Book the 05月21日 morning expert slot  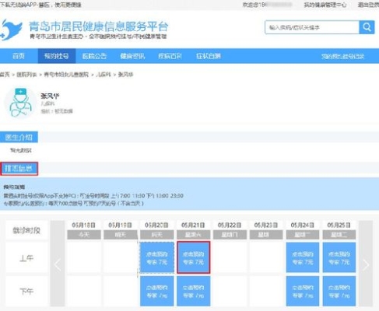click(194, 257)
